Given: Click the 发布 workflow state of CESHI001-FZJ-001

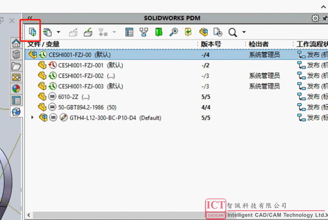Looking at the screenshot, I should [x=312, y=65].
